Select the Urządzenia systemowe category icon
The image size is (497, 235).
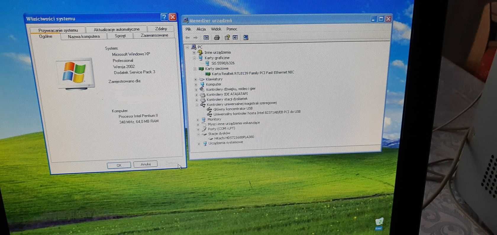205,144
